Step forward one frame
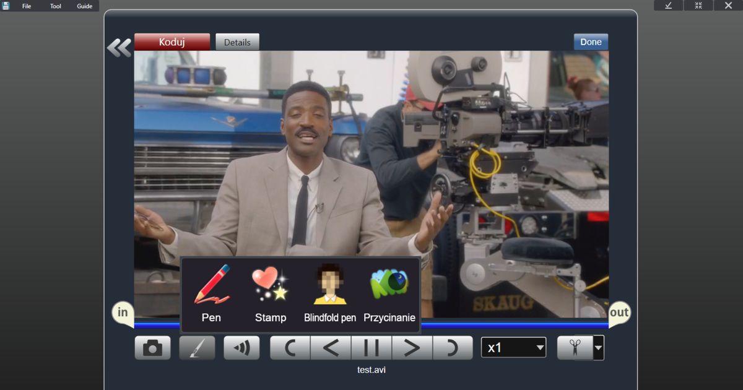The height and width of the screenshot is (390, 743). (412, 347)
